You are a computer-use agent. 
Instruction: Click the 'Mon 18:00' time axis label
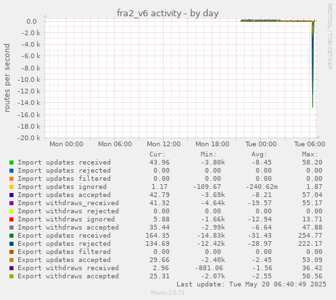point(212,144)
